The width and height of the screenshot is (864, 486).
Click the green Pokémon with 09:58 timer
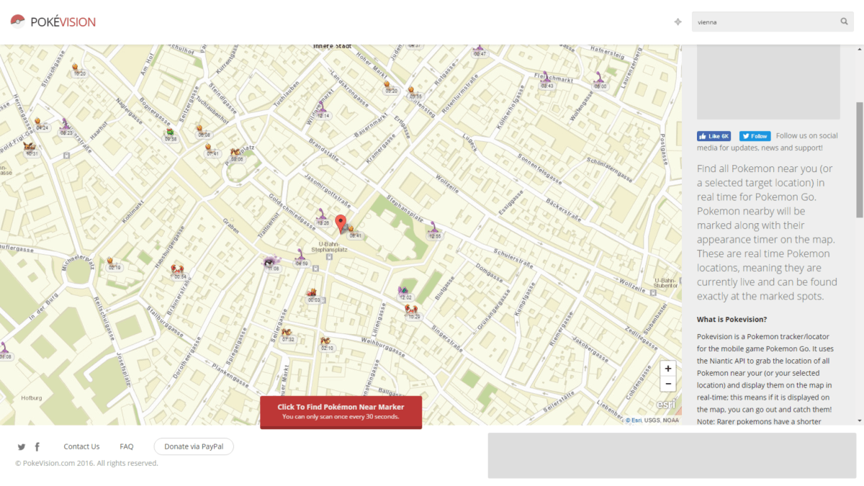click(169, 133)
